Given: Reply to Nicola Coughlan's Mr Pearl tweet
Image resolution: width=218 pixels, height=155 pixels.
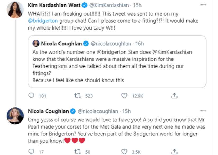Looking at the screenshot, I should 31,152.
